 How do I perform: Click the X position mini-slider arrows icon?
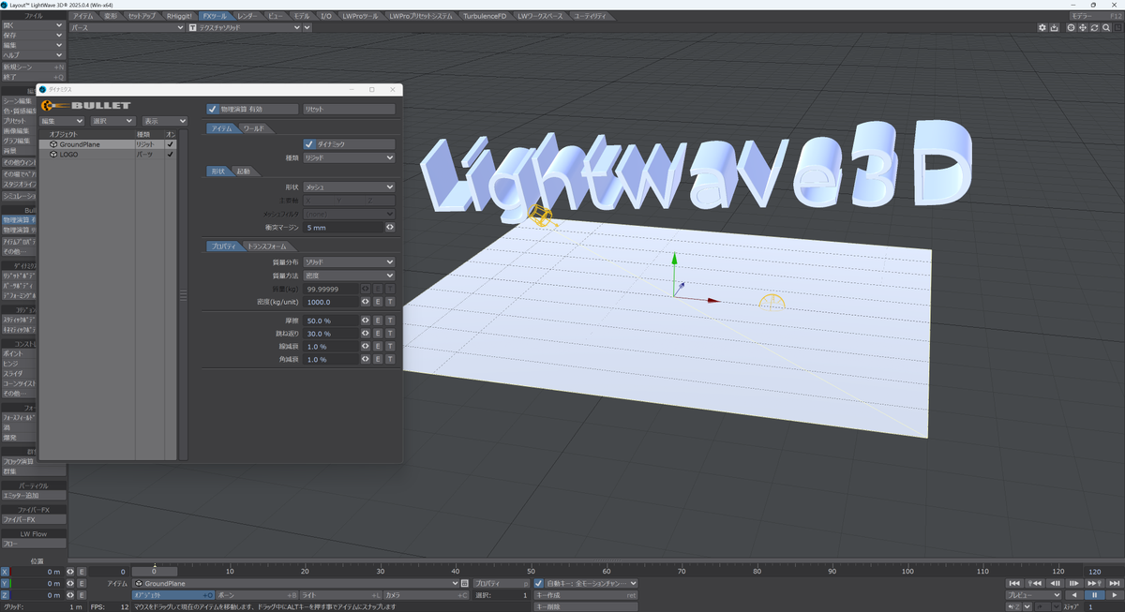(69, 572)
